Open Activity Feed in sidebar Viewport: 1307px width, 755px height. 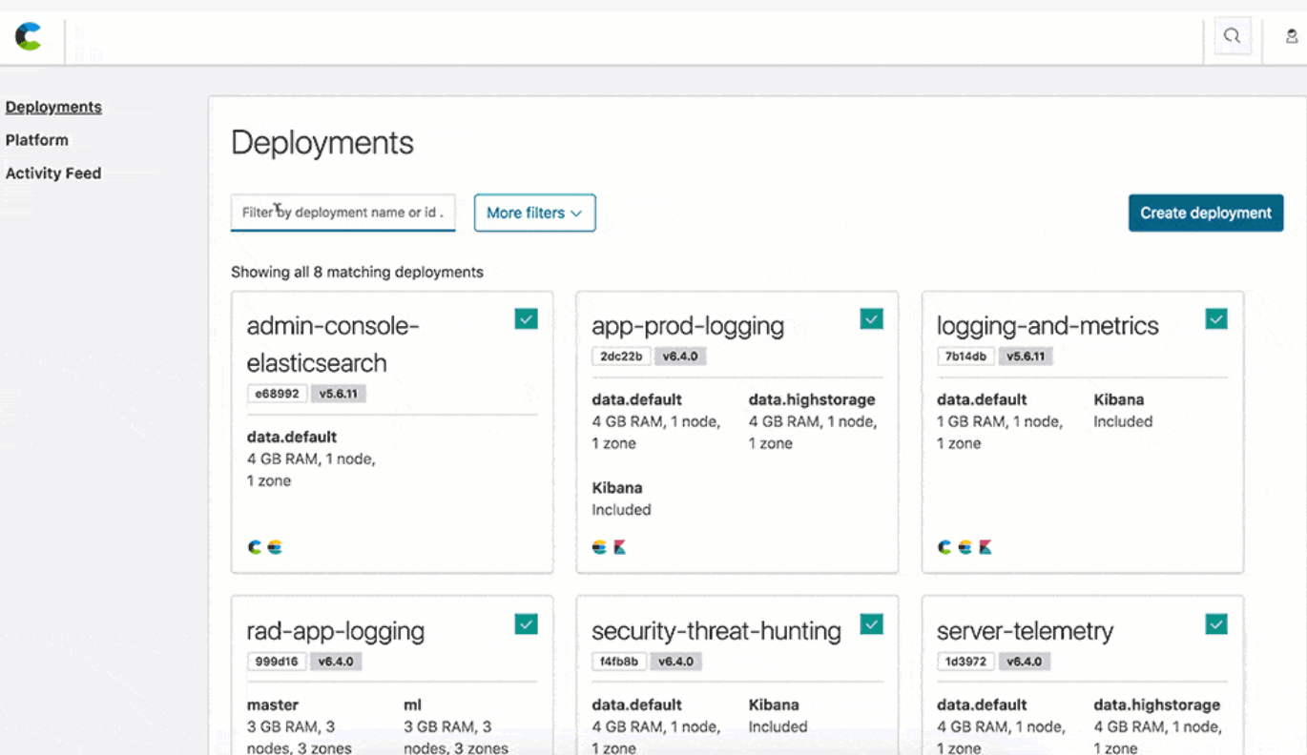53,173
